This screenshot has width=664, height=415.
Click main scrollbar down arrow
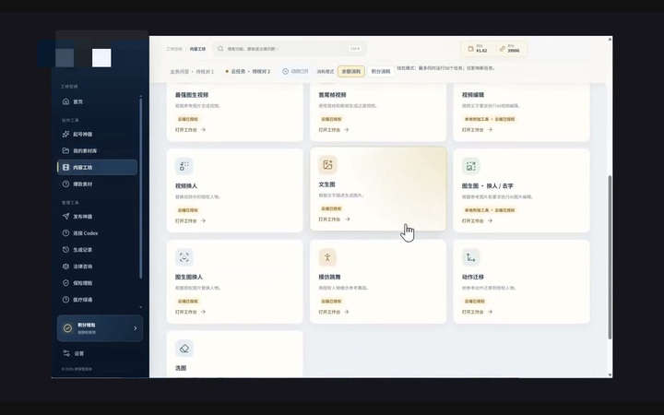click(610, 374)
